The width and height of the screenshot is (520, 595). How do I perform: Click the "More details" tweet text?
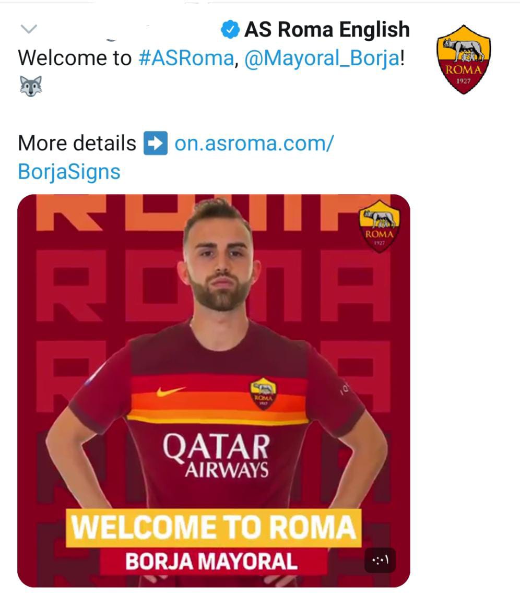coord(77,143)
